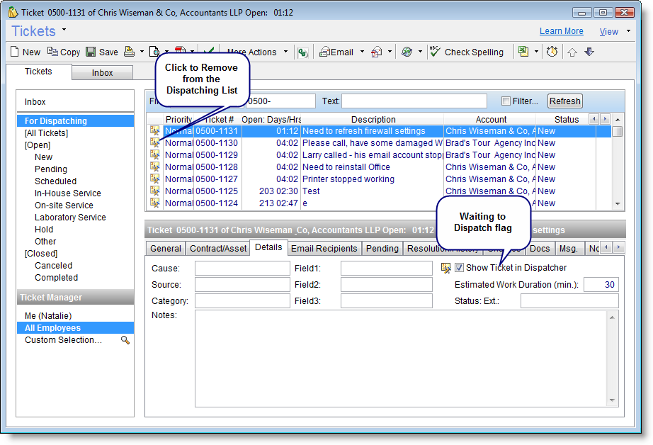Open the Email dropdown arrow
The image size is (653, 445).
(x=362, y=52)
